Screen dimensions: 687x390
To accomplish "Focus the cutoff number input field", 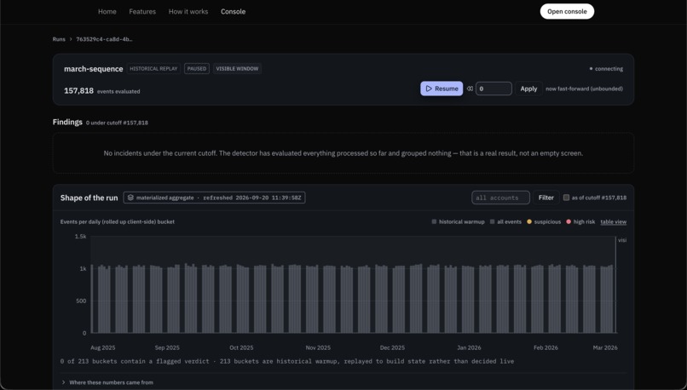I will tap(494, 89).
